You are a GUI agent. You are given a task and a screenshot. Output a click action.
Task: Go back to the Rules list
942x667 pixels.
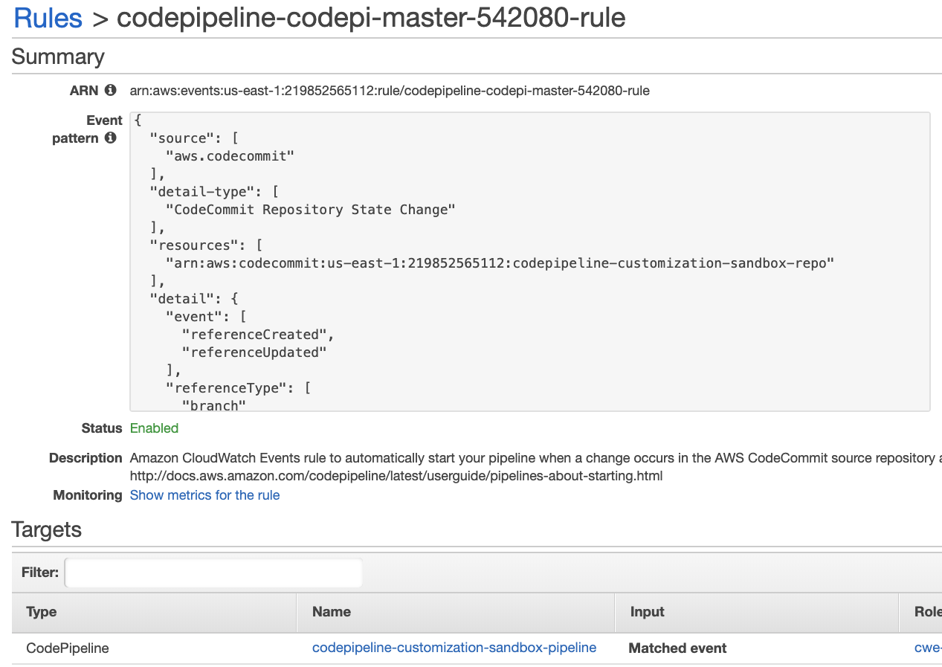pyautogui.click(x=48, y=18)
